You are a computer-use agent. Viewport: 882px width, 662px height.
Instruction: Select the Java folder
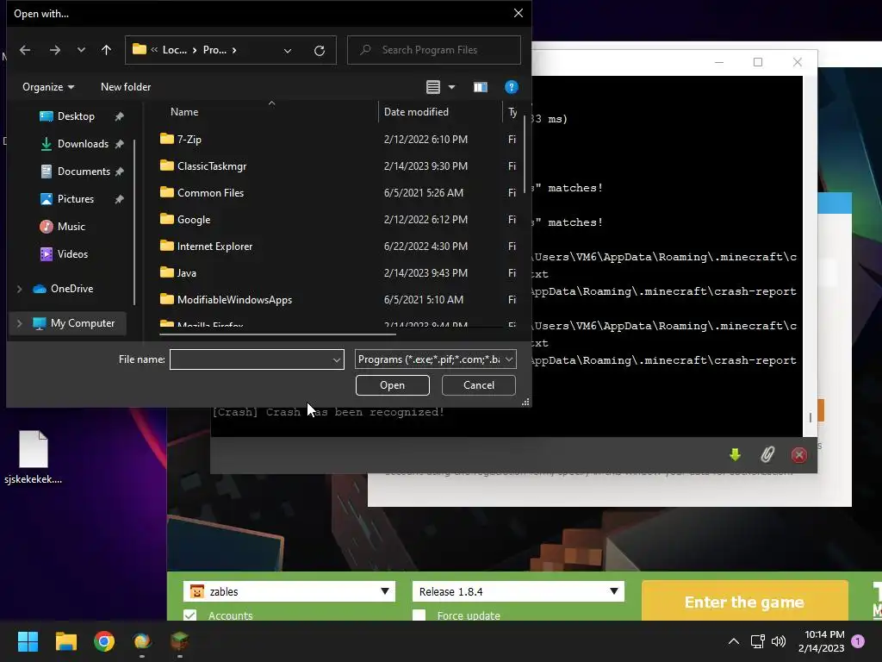[186, 273]
